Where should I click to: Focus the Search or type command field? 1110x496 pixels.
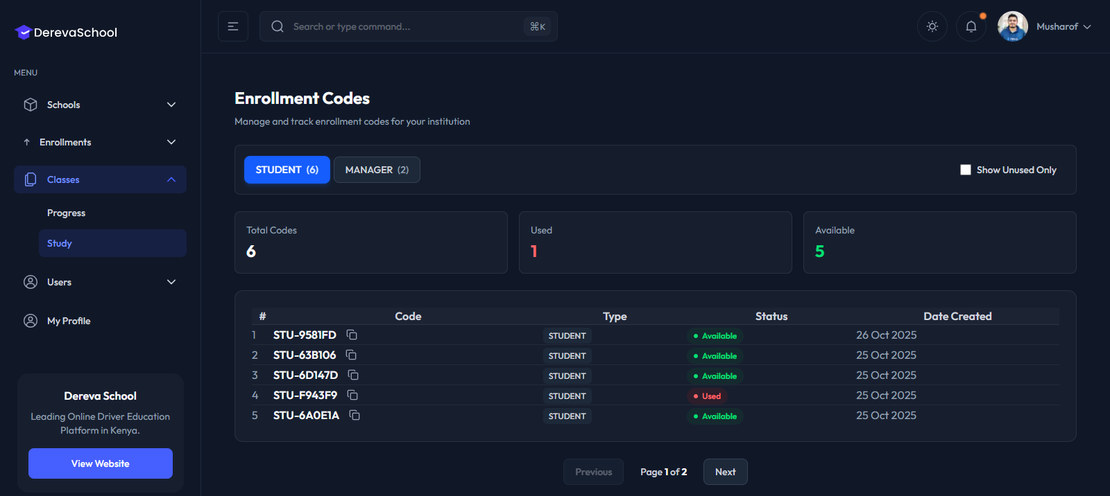coord(409,26)
